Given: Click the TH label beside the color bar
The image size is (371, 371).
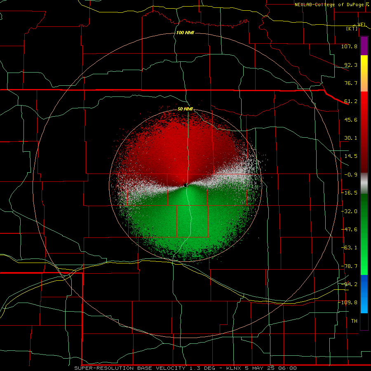Looking at the screenshot, I should pyautogui.click(x=354, y=321).
